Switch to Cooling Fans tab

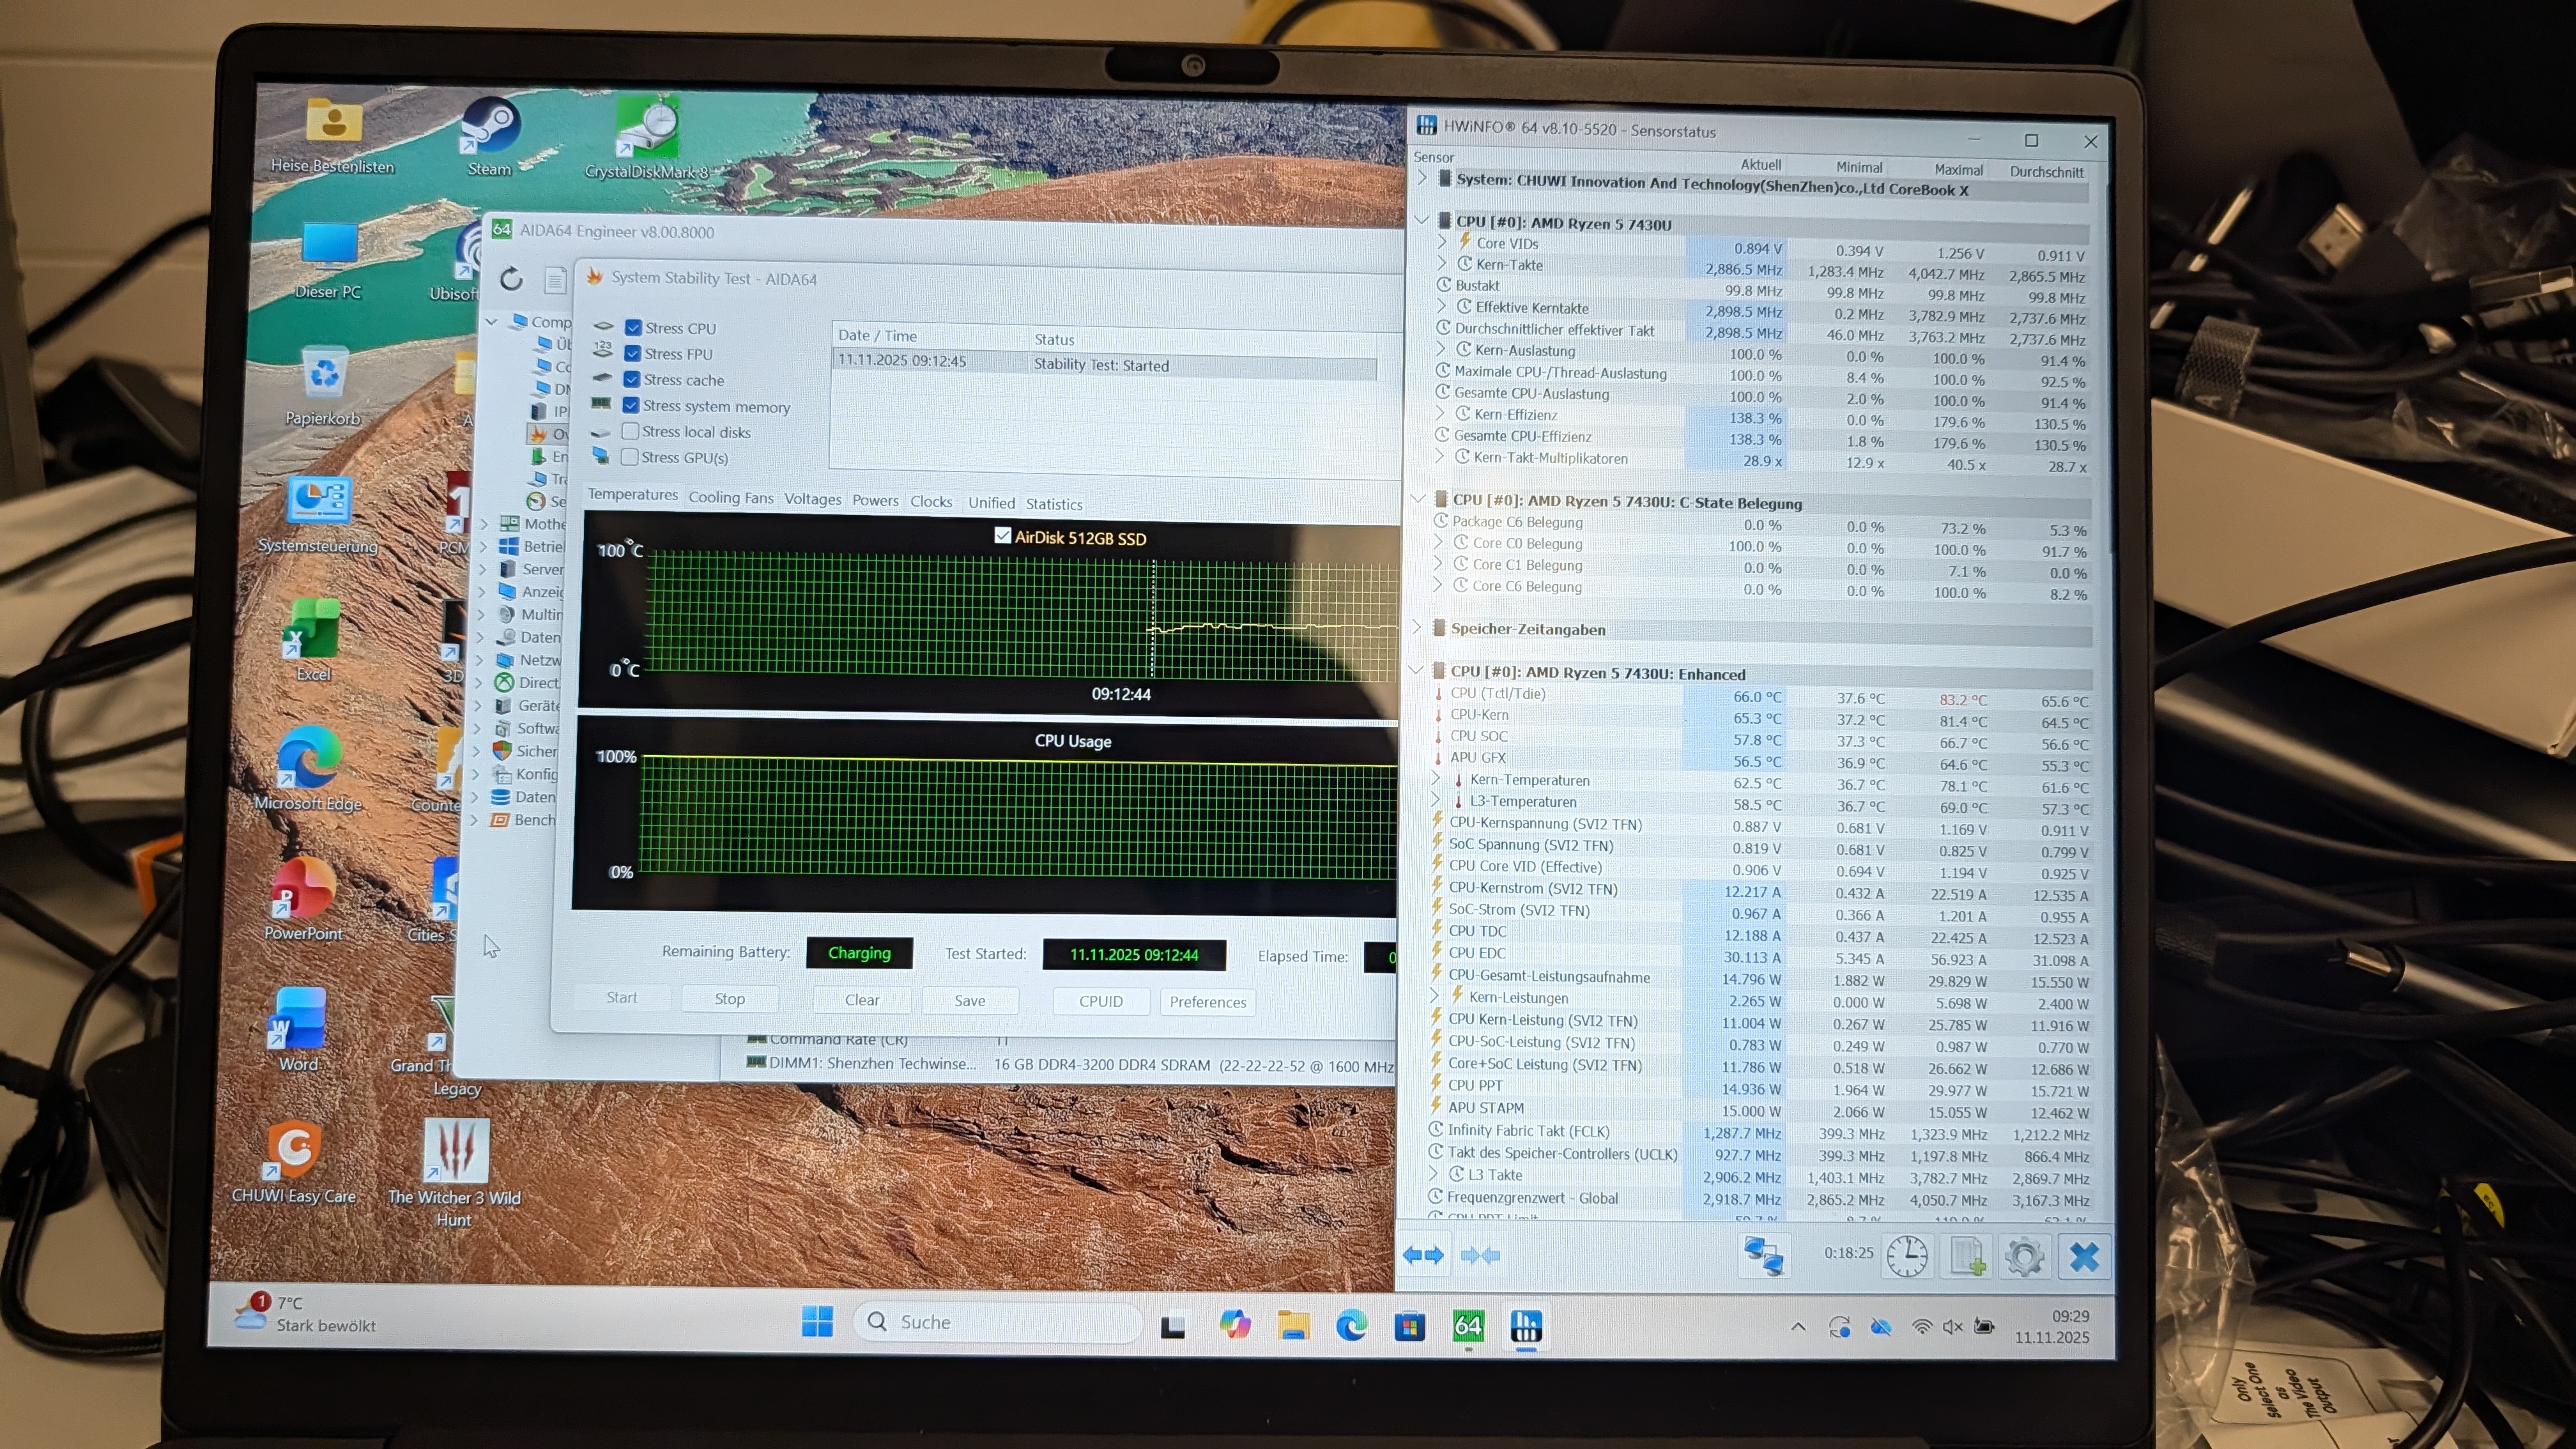[730, 498]
